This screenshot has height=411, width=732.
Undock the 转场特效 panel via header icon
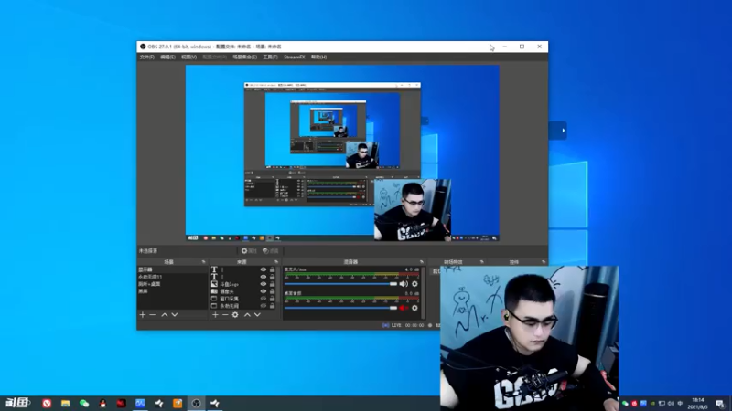point(482,262)
